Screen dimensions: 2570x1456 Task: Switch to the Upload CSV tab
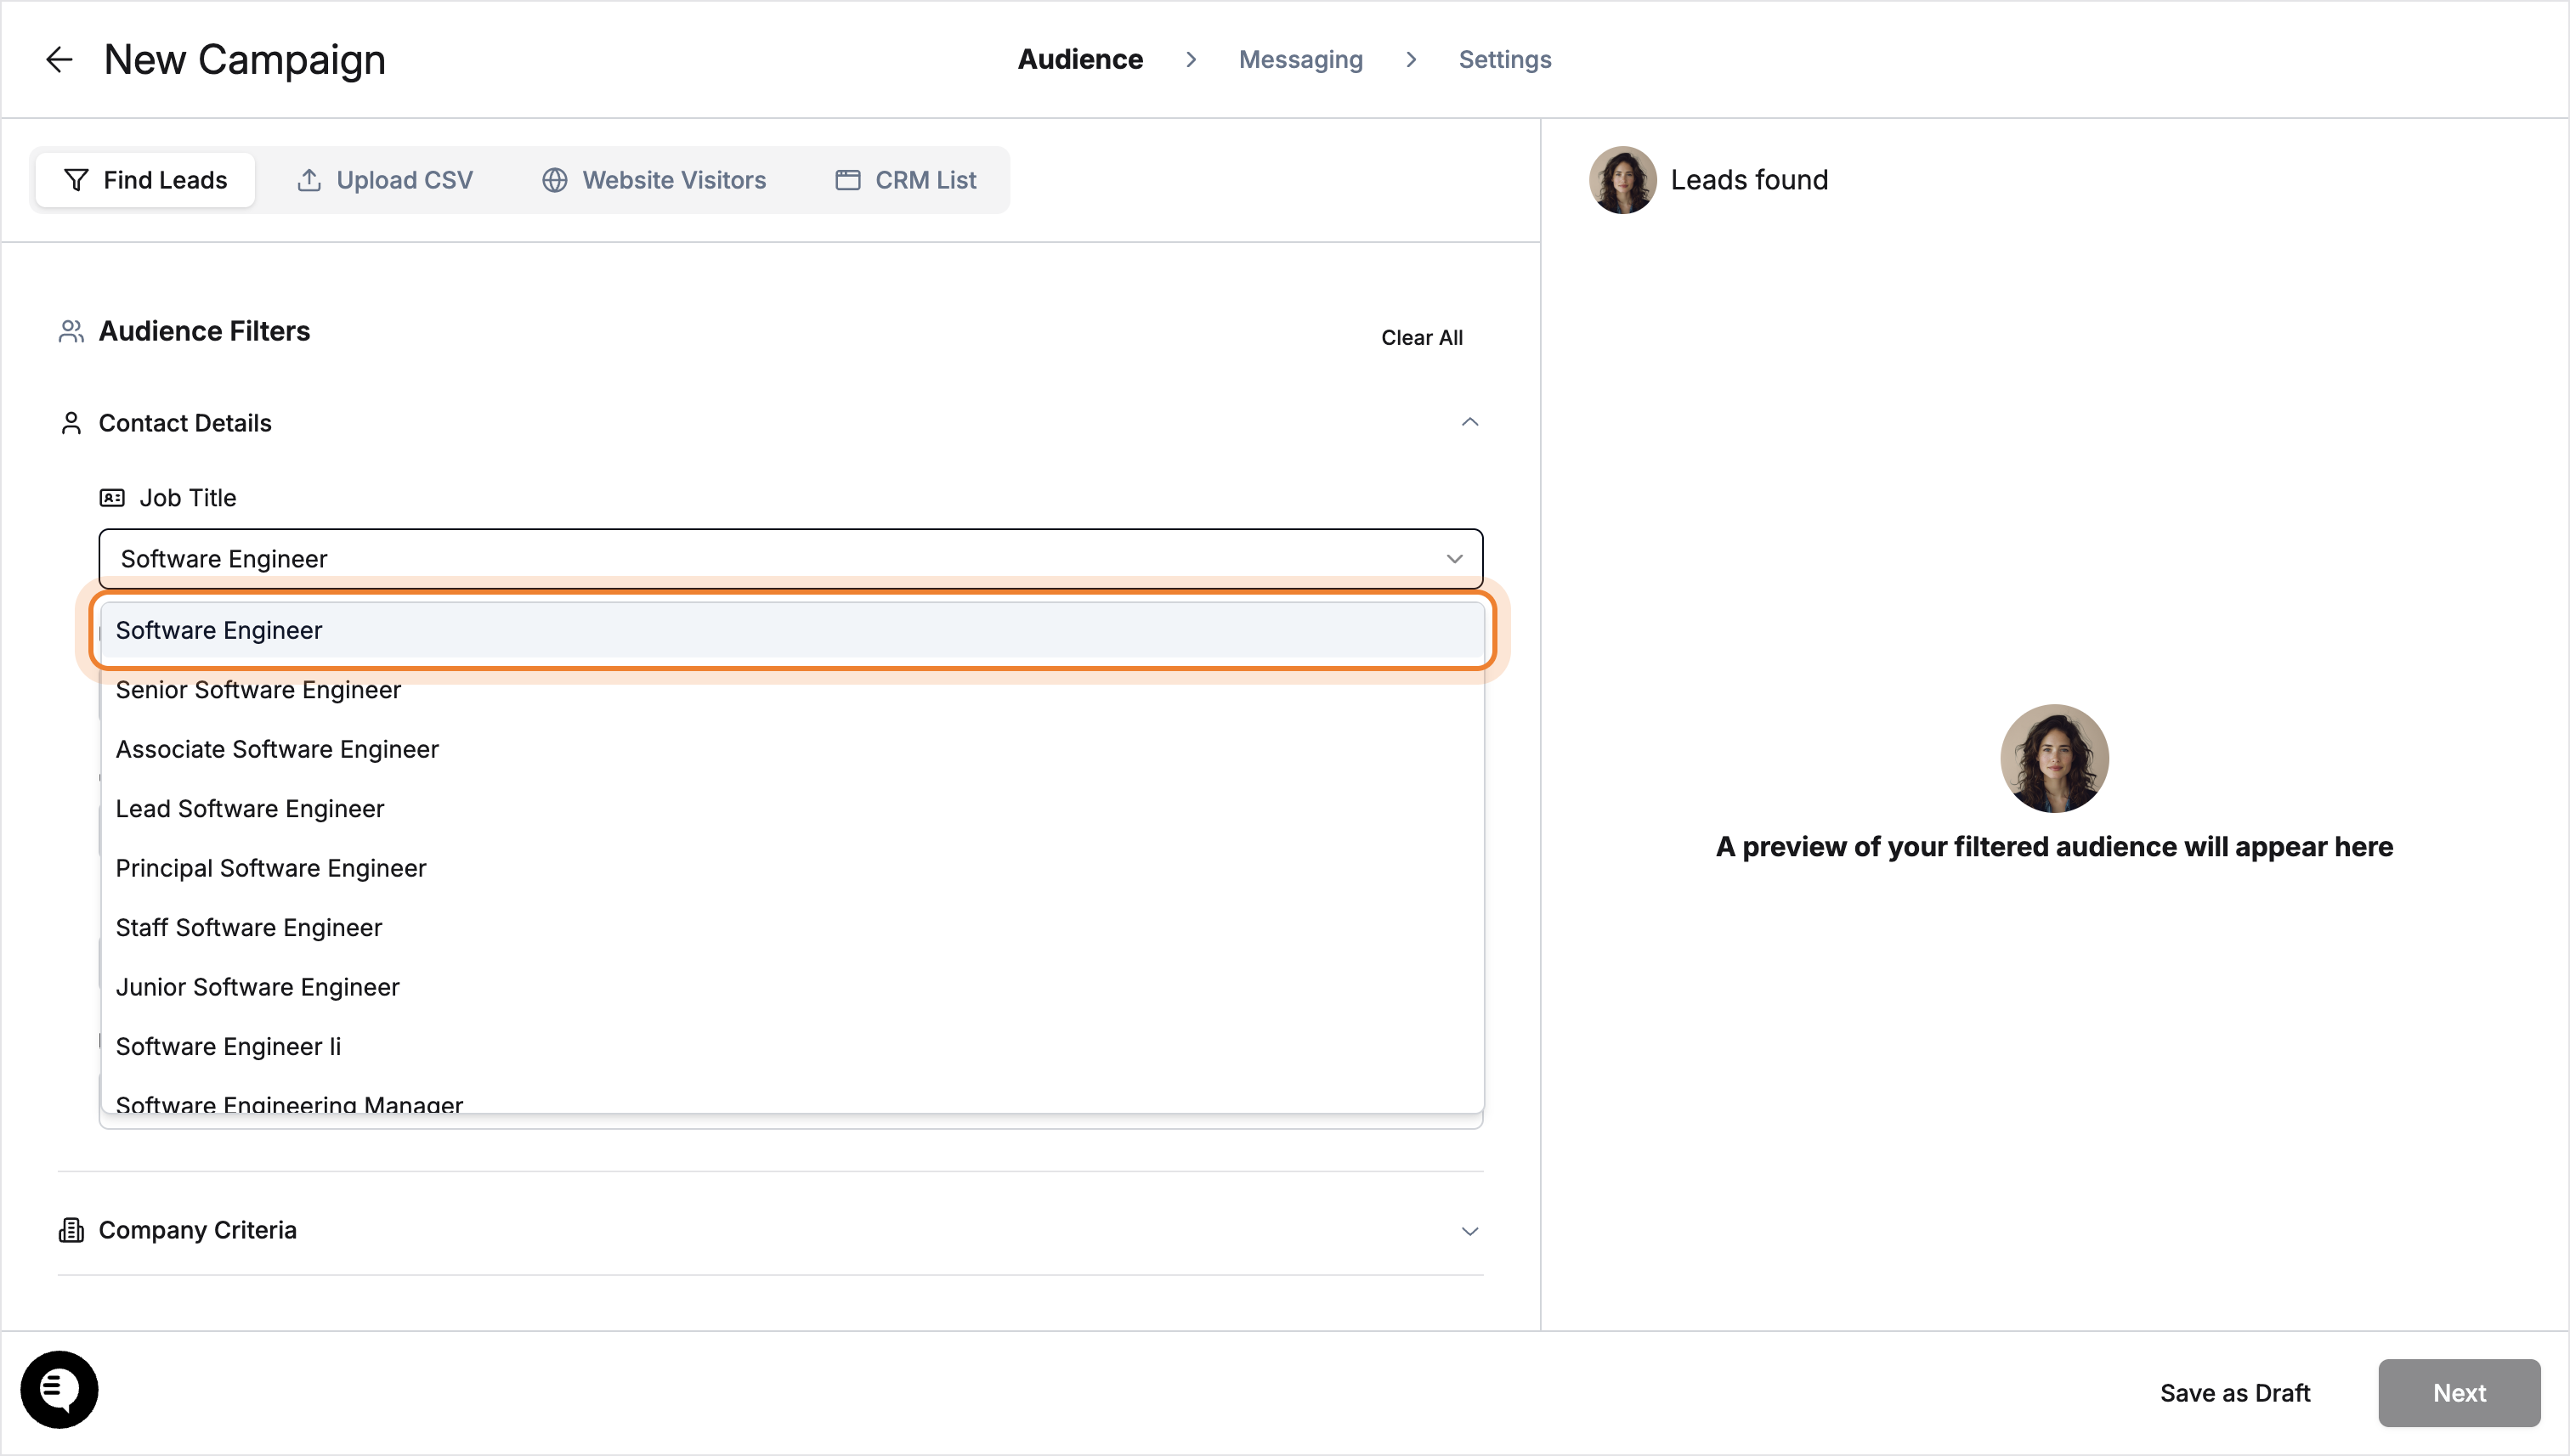coord(385,180)
